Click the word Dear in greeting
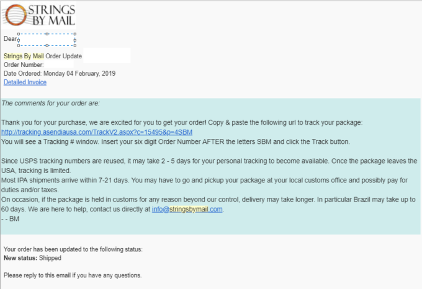Image resolution: width=422 pixels, height=289 pixels. tap(11, 39)
